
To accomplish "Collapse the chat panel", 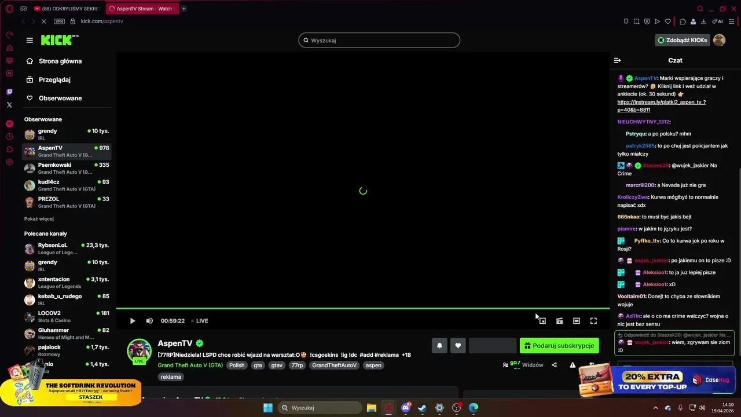I will 617,60.
